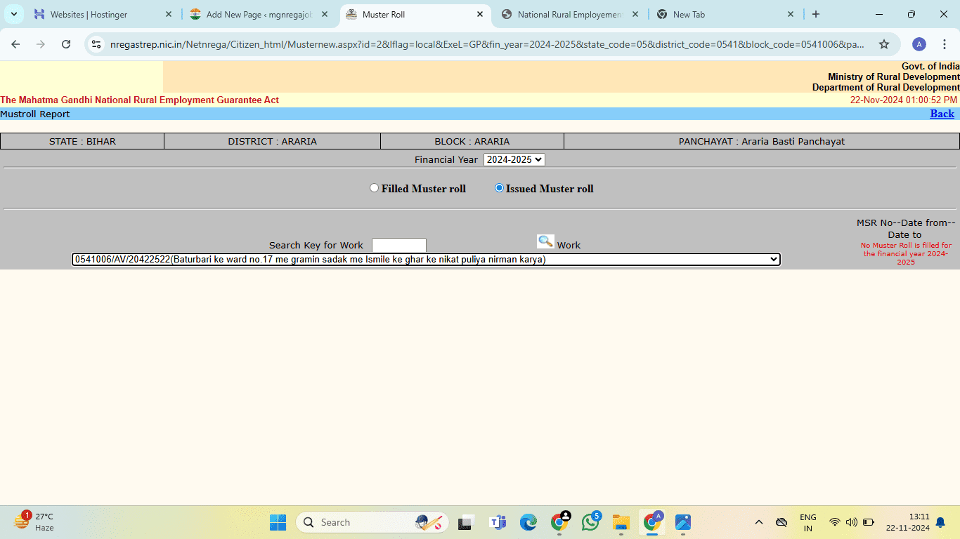Image resolution: width=960 pixels, height=539 pixels.
Task: Open the notification bell in system tray
Action: pyautogui.click(x=940, y=522)
